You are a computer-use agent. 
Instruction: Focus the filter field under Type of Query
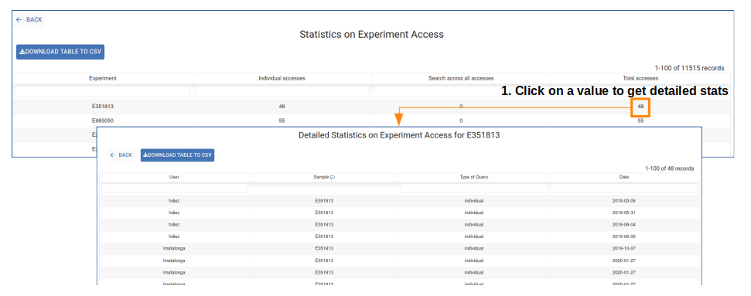473,189
